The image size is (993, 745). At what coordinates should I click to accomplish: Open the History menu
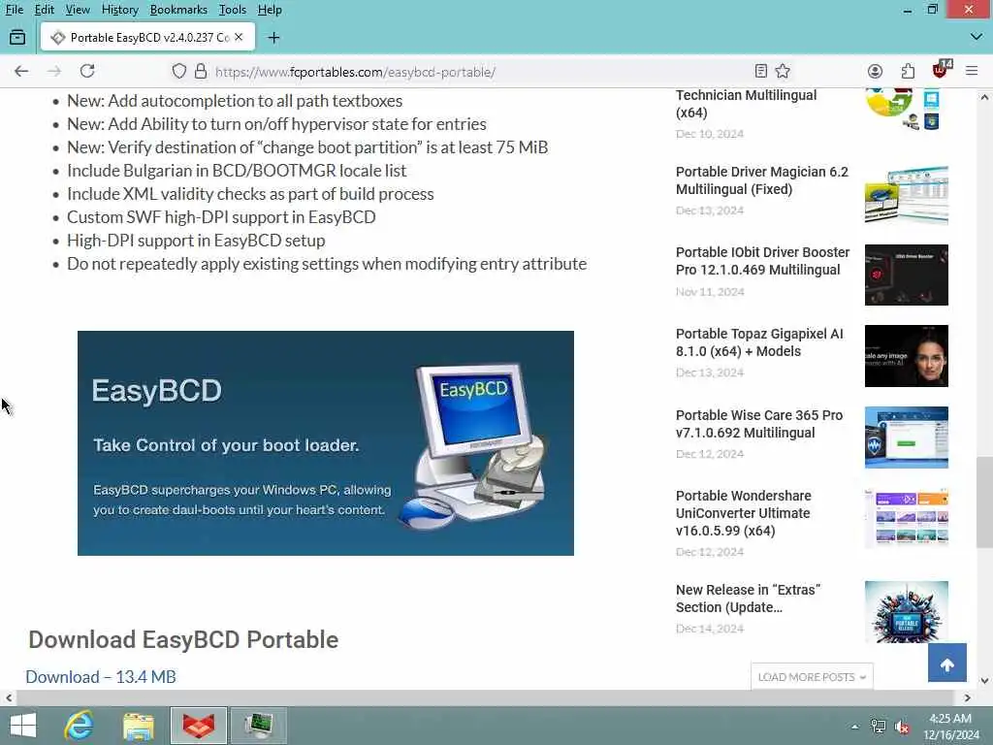point(119,10)
